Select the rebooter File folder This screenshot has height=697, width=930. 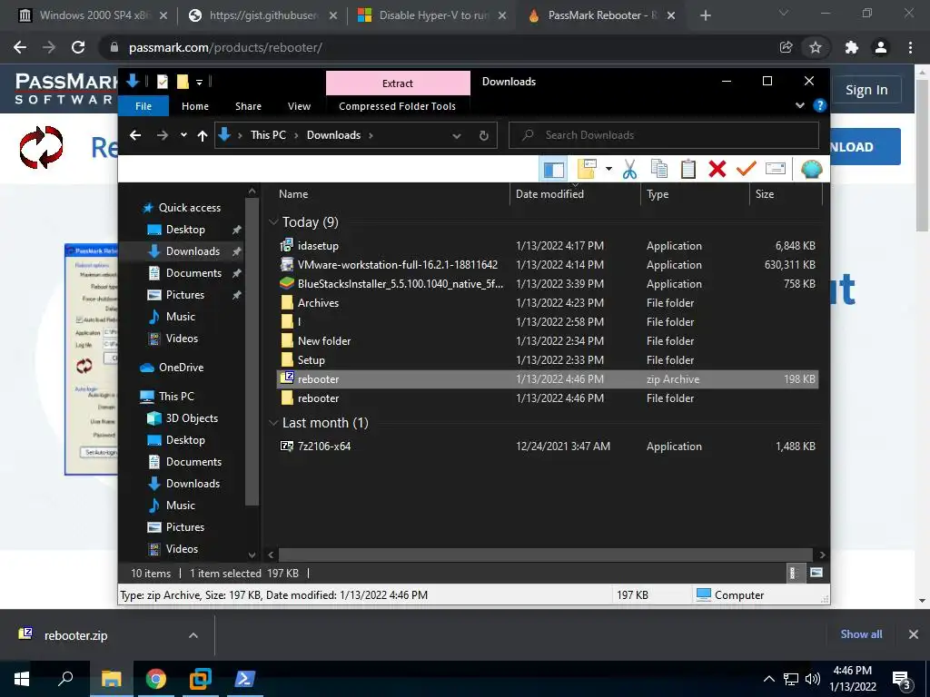tap(547, 398)
